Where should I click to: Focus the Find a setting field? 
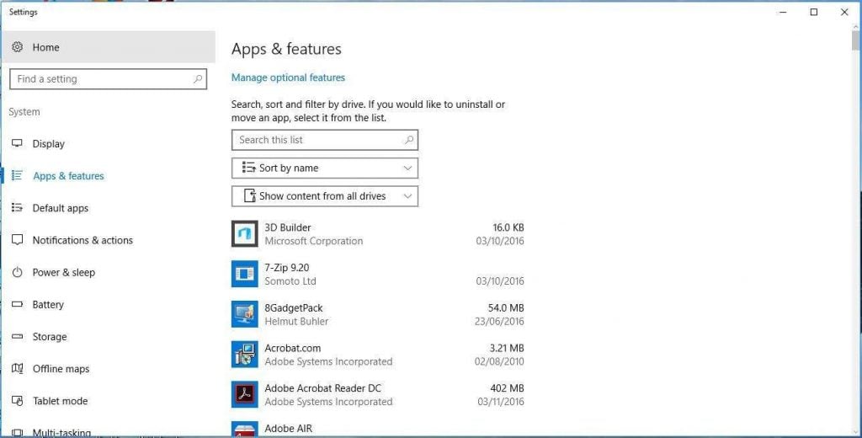point(109,79)
